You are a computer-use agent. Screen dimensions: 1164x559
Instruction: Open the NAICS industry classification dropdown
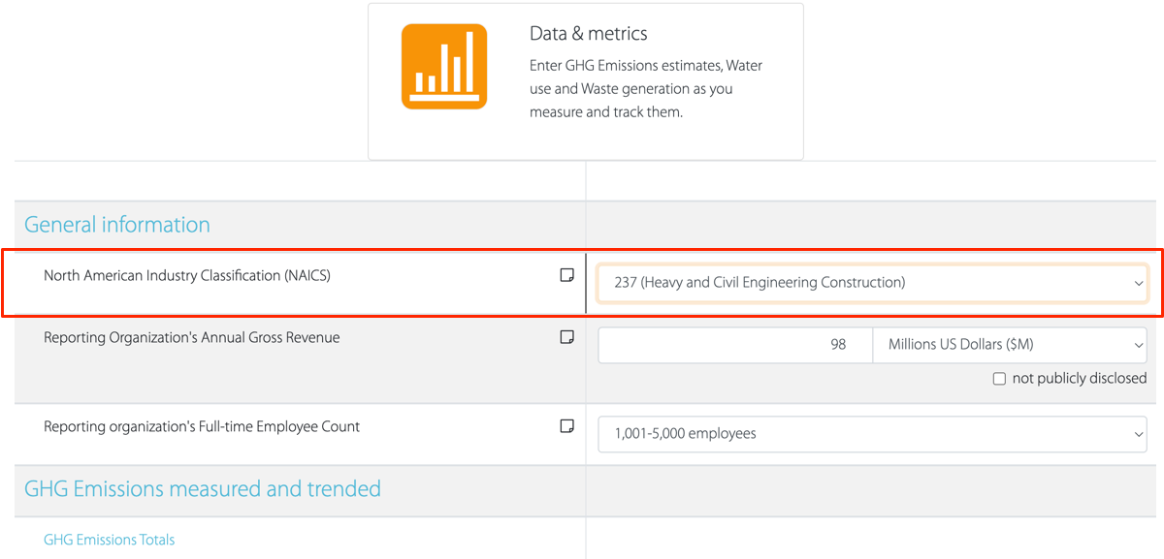pos(871,283)
